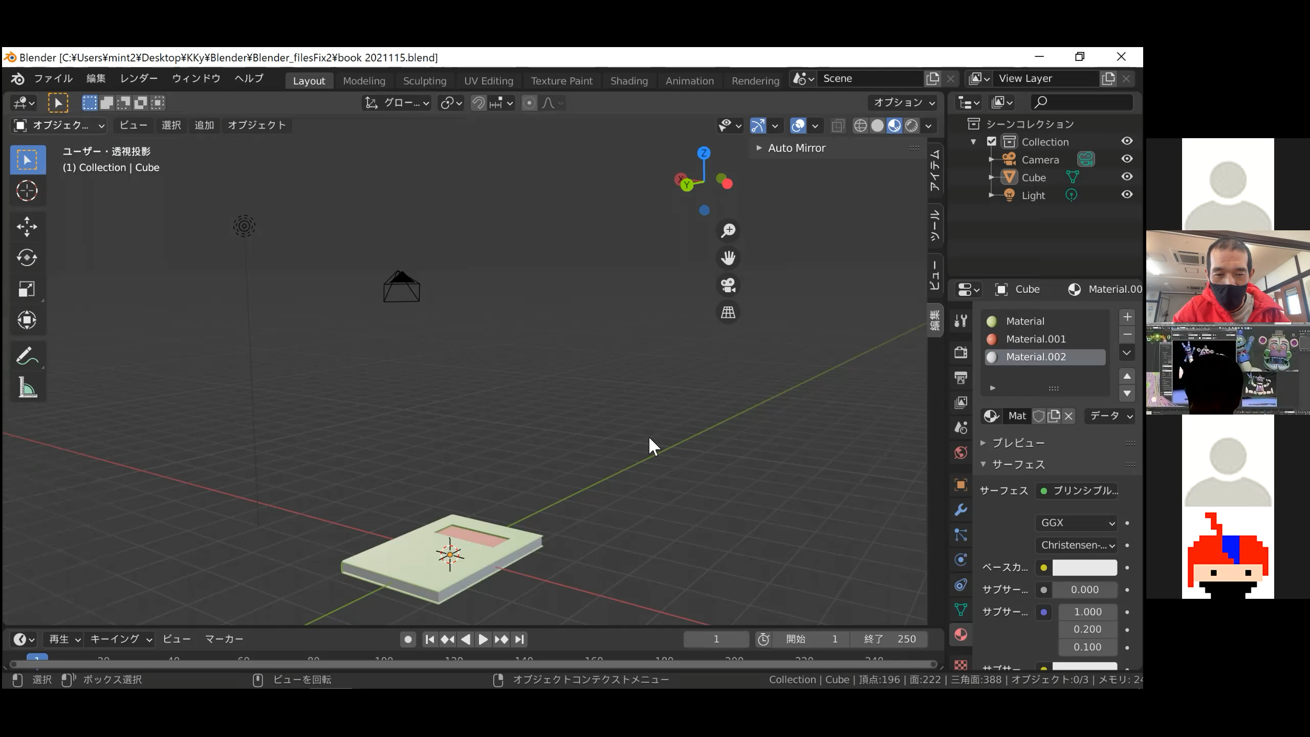The image size is (1310, 737).
Task: Toggle X-ray view in viewport header
Action: click(x=838, y=126)
